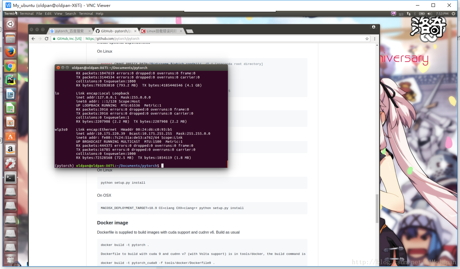Launch LibreOffice Writer from the dock
This screenshot has height=269, width=460.
(10, 94)
